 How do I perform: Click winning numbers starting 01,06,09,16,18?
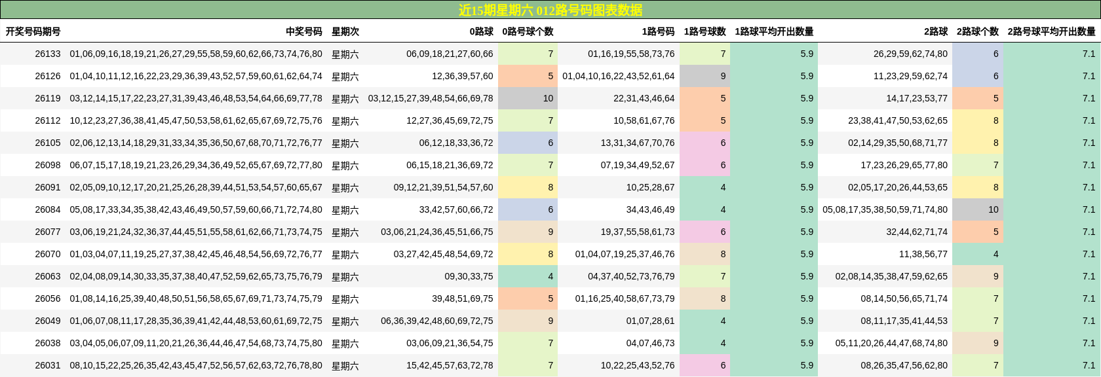pos(196,54)
